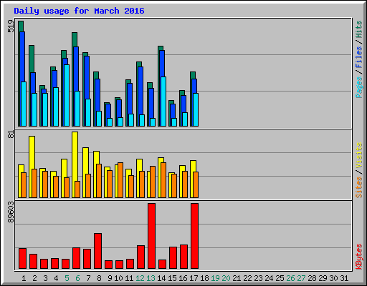Viewport: 367px width, 286px height.
Task: Click day 25 on the x-axis
Action: 280,278
